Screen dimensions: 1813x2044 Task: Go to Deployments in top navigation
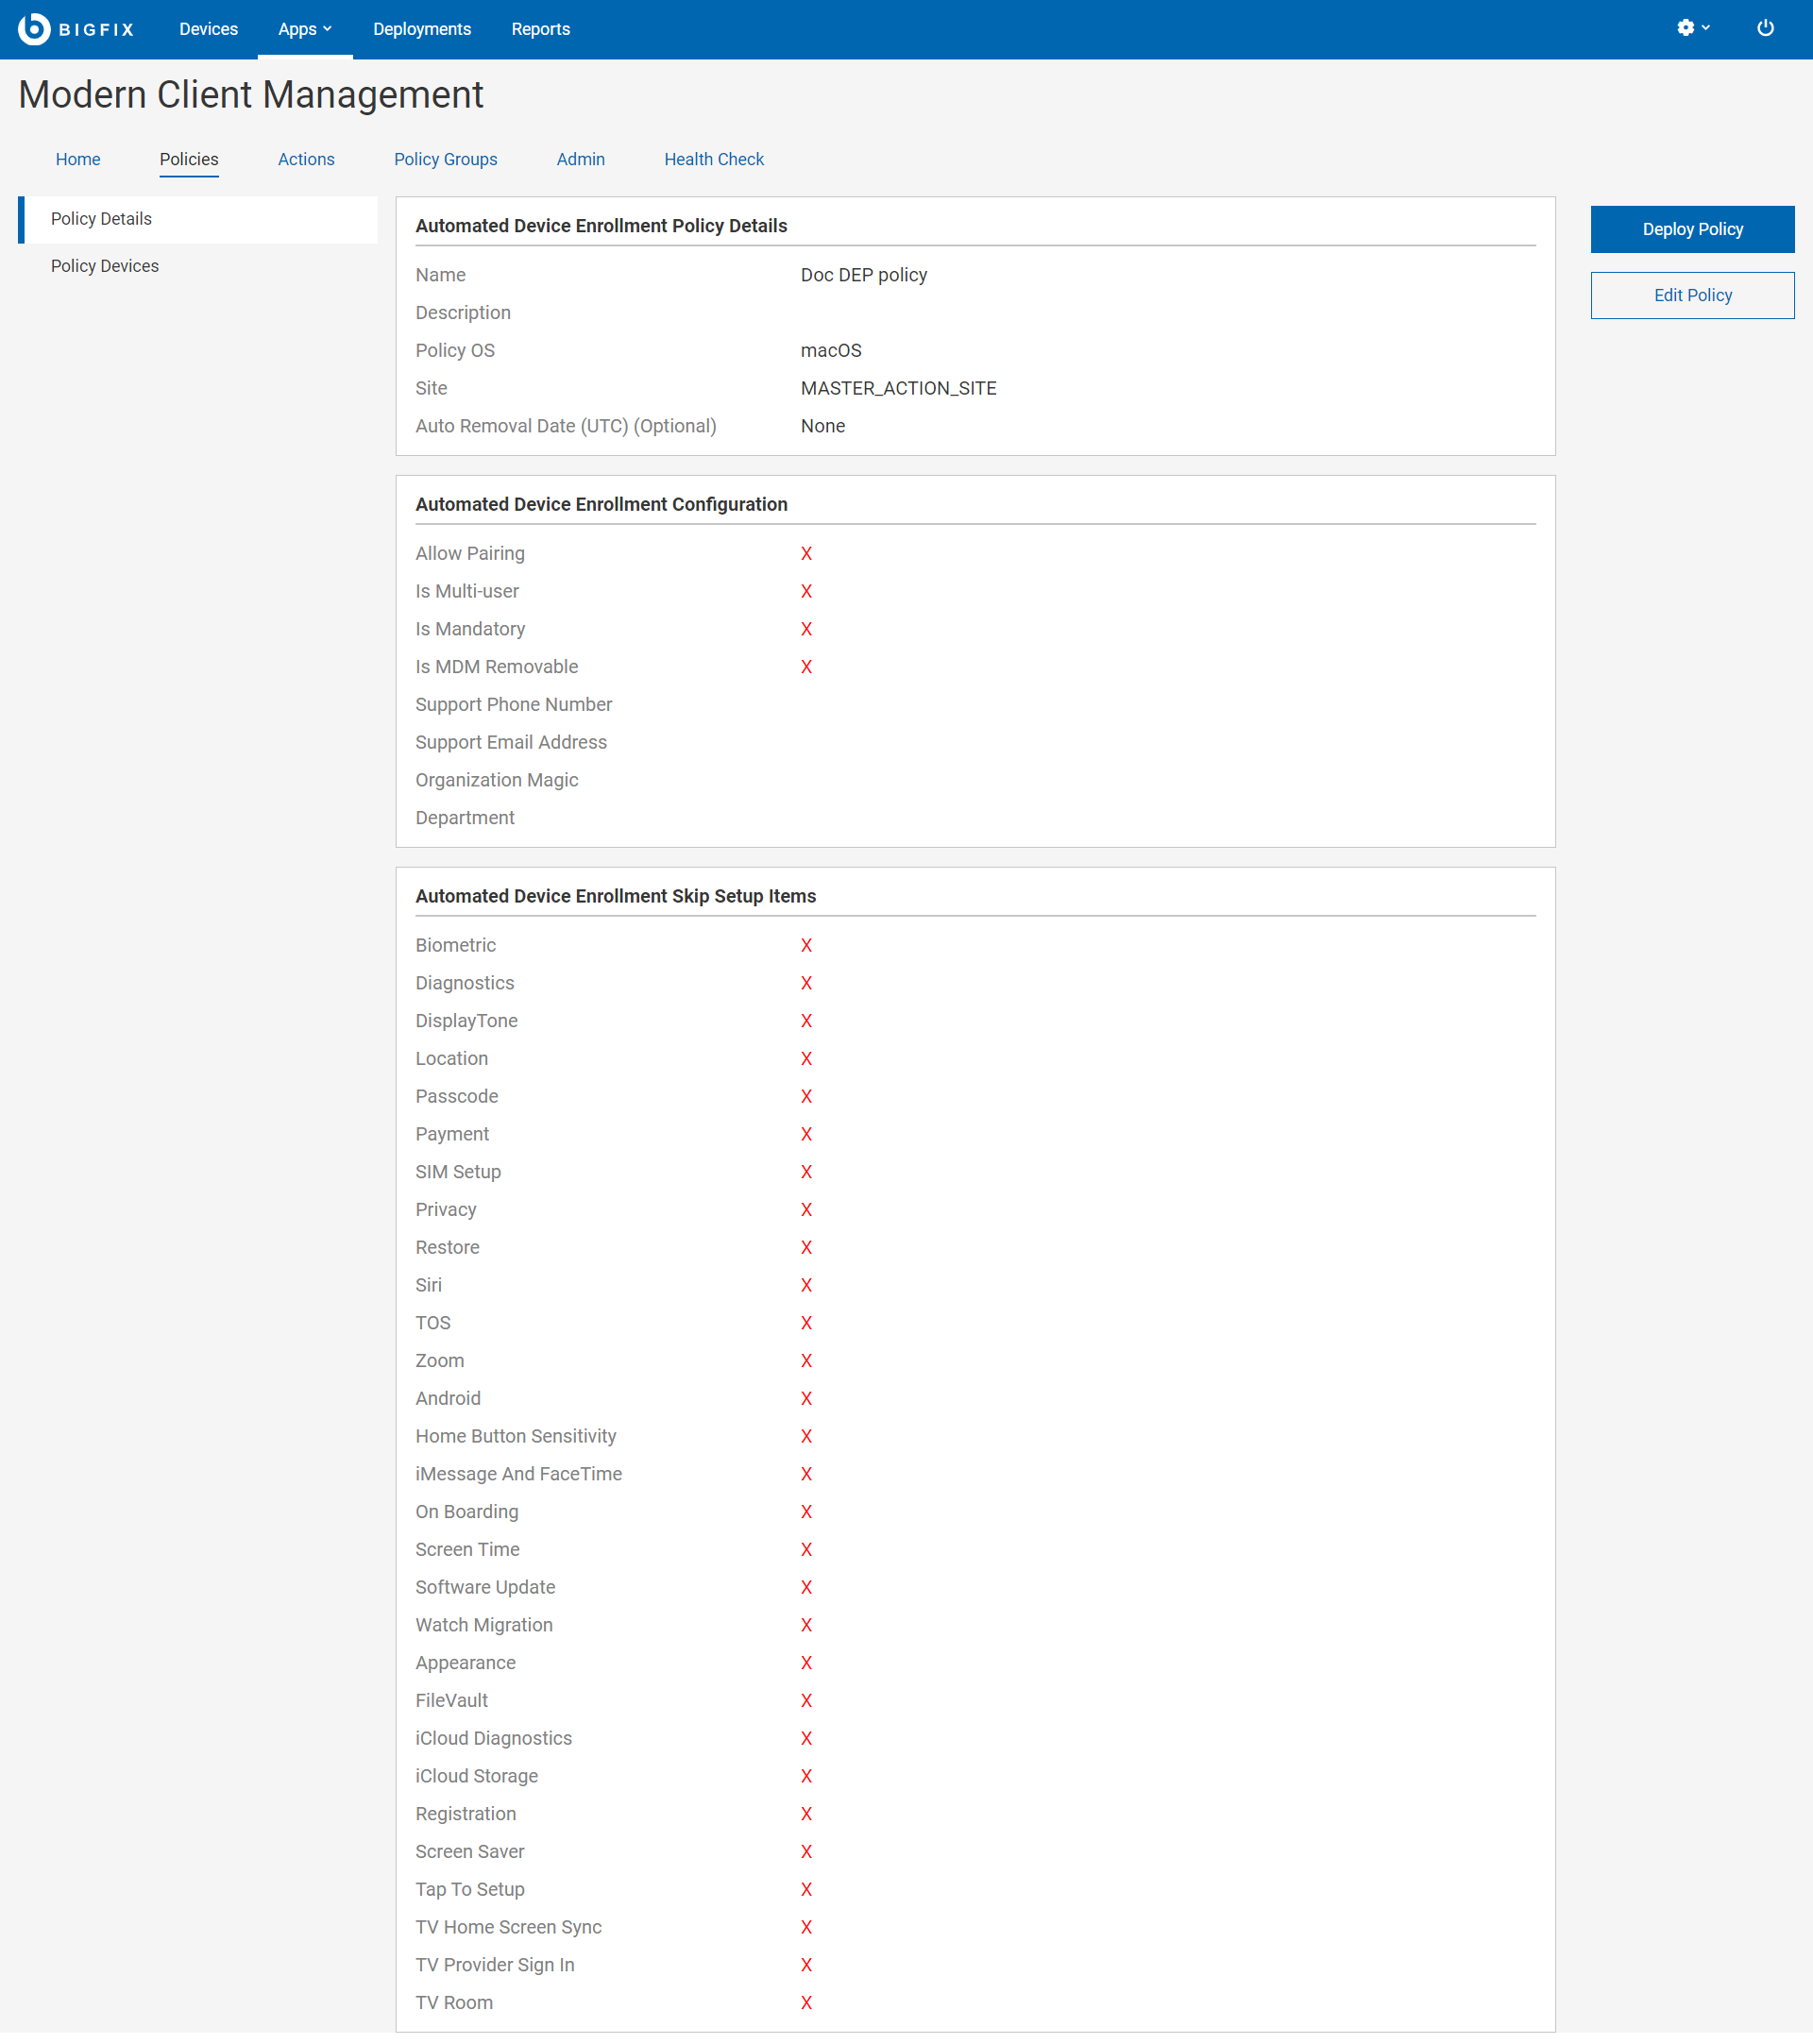tap(421, 29)
